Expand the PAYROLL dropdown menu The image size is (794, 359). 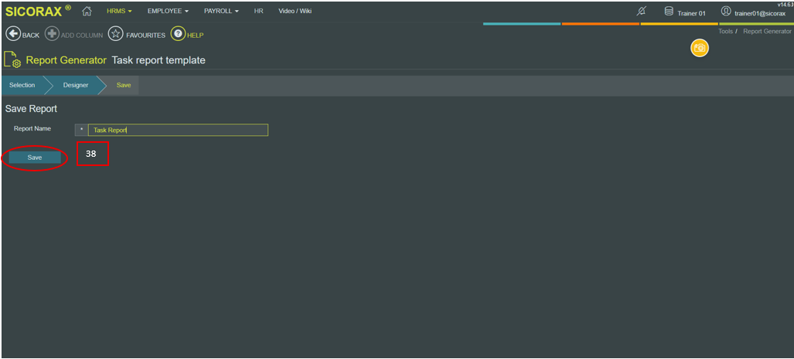pos(221,11)
